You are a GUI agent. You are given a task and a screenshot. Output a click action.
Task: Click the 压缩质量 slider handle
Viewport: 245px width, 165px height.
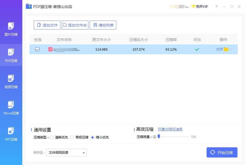pos(159,136)
